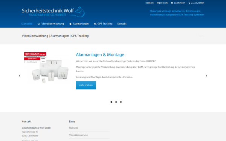
Task: Click the 'Planung & Montage individueller Alarmanlagen' tagline
Action: click(176, 11)
